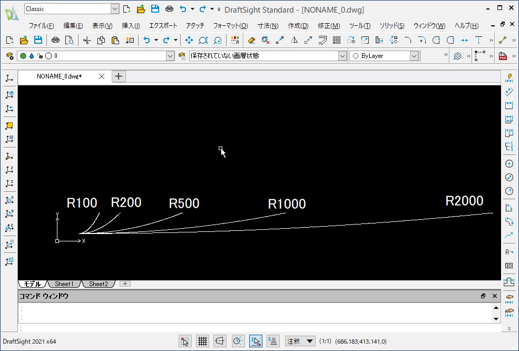Click the Line draw icon
The height and width of the screenshot is (351, 519).
coord(503,41)
